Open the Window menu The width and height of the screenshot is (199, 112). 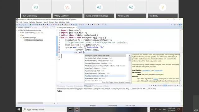click(x=62, y=22)
